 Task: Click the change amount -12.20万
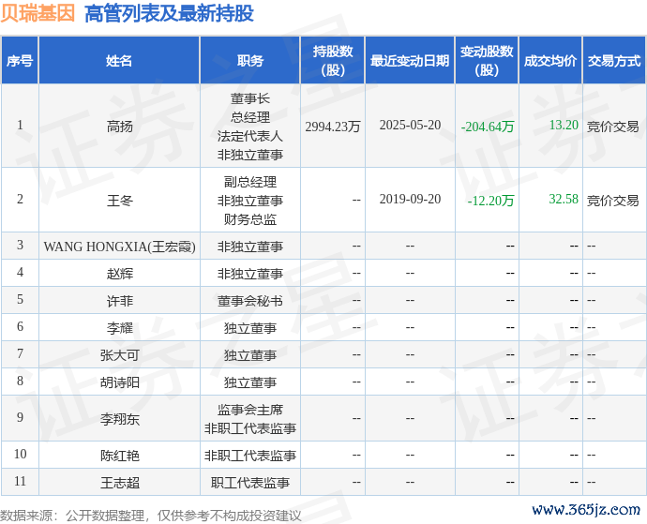pyautogui.click(x=490, y=201)
